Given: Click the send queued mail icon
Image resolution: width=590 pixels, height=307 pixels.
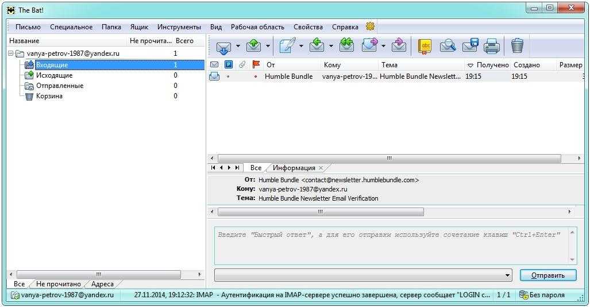Looking at the screenshot, I should pyautogui.click(x=253, y=45).
